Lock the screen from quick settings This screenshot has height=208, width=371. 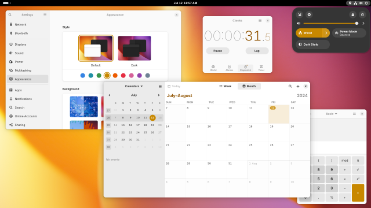tap(353, 14)
